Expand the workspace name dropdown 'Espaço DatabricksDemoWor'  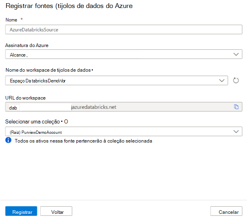tap(117, 80)
